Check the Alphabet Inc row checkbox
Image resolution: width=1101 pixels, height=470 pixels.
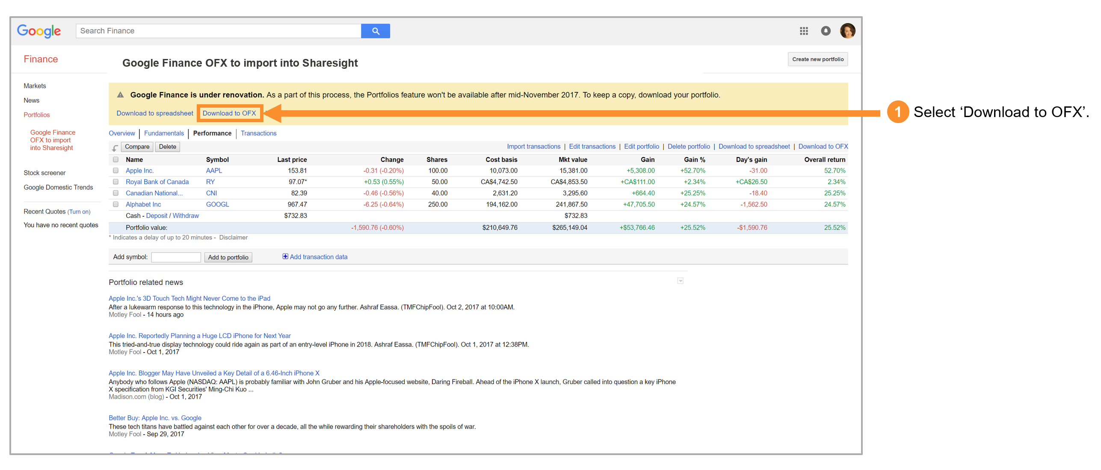tap(115, 204)
